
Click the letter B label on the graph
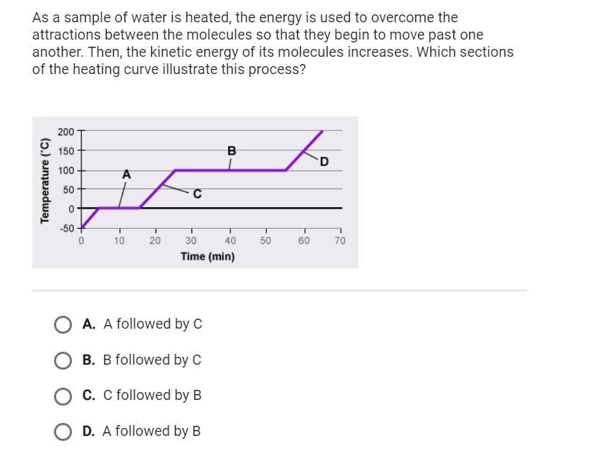[x=231, y=151]
